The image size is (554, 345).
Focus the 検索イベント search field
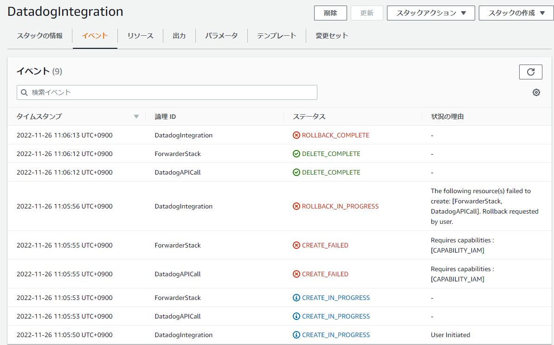(167, 92)
